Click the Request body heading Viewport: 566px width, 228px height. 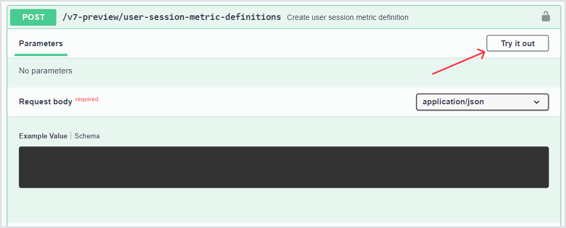[46, 102]
